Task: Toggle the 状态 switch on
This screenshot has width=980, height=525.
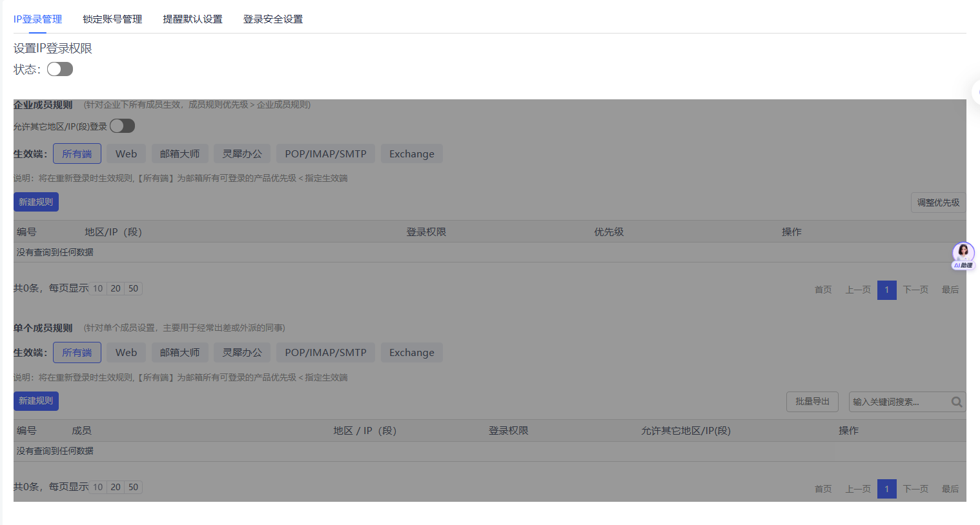Action: click(x=59, y=68)
